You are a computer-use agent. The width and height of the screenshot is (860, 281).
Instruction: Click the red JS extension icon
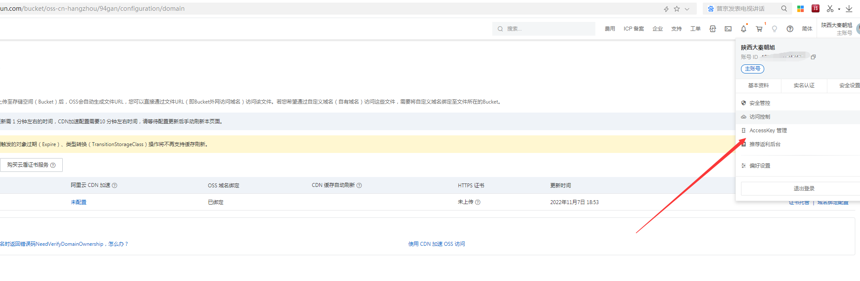[815, 8]
